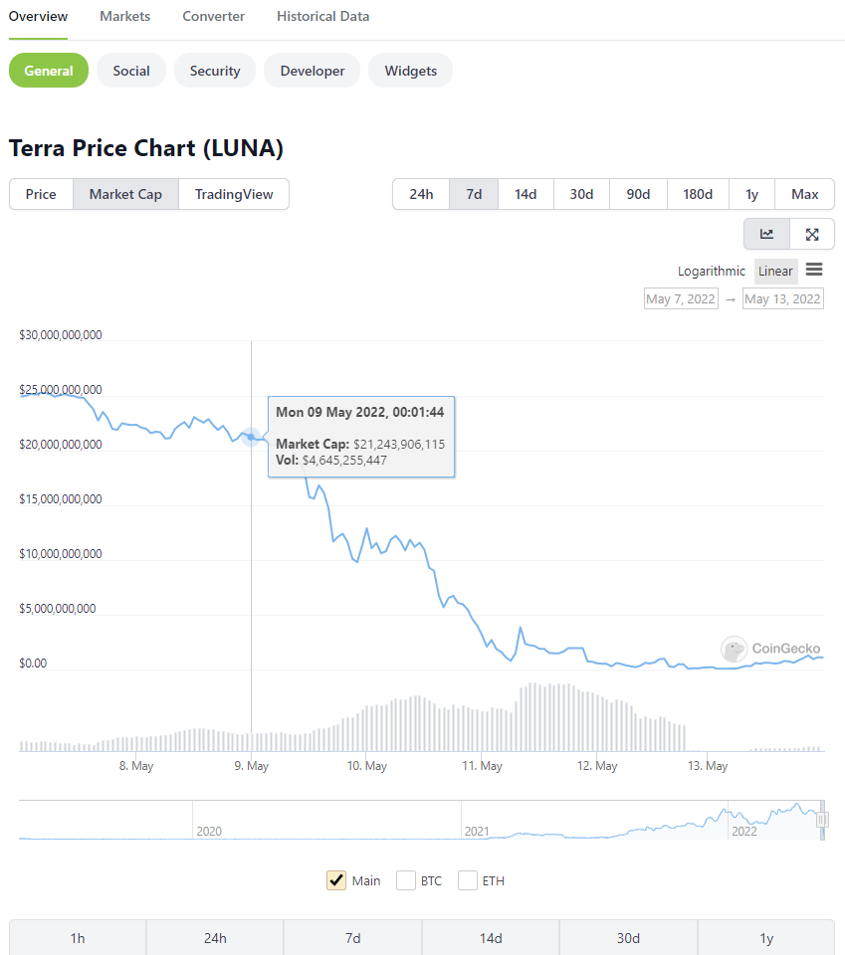This screenshot has width=845, height=955.
Task: Go to the Historical Data tab
Action: (322, 16)
